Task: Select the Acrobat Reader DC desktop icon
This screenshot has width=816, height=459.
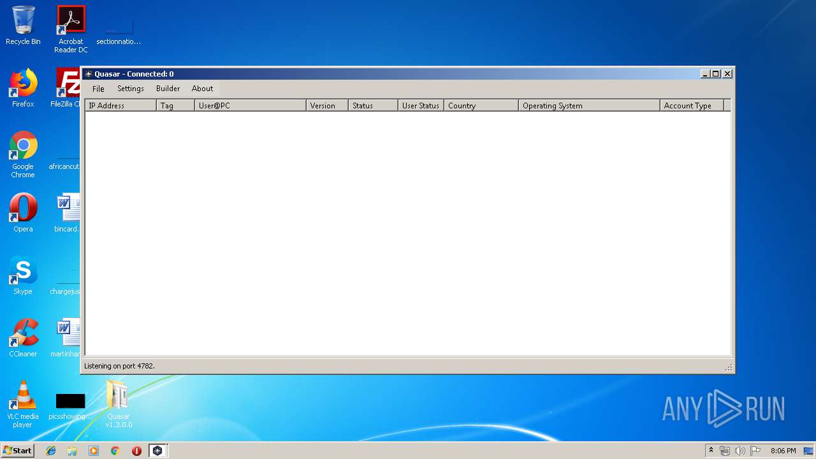Action: (x=71, y=29)
